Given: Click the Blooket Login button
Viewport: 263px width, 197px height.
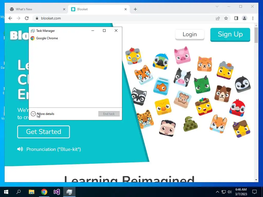Looking at the screenshot, I should (190, 34).
